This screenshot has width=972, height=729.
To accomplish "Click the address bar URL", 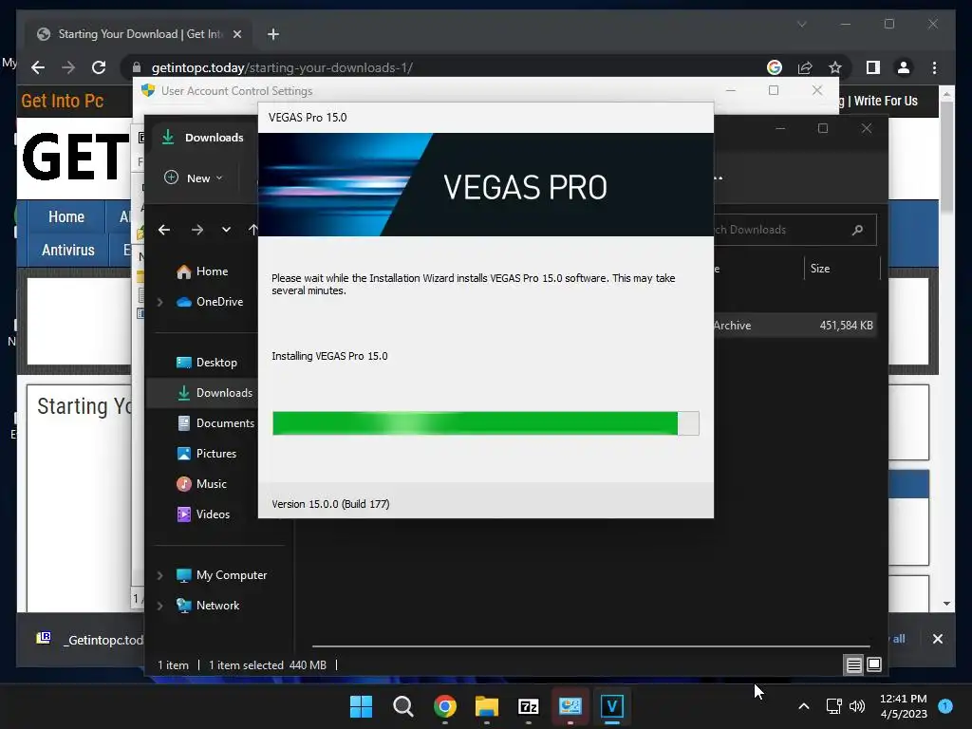I will tap(282, 67).
